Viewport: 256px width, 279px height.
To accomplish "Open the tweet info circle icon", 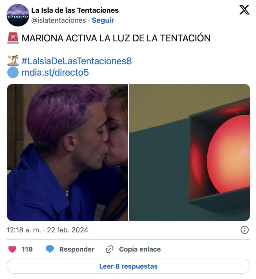I will pyautogui.click(x=245, y=230).
